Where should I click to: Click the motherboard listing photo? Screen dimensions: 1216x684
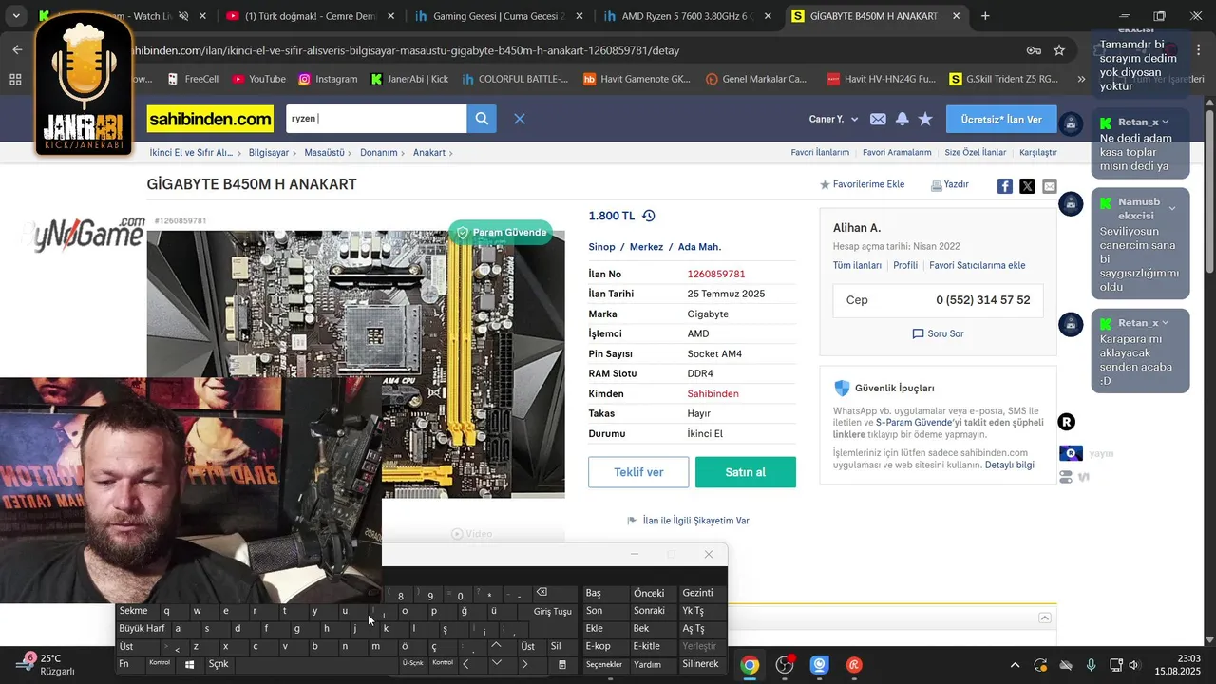pyautogui.click(x=355, y=364)
